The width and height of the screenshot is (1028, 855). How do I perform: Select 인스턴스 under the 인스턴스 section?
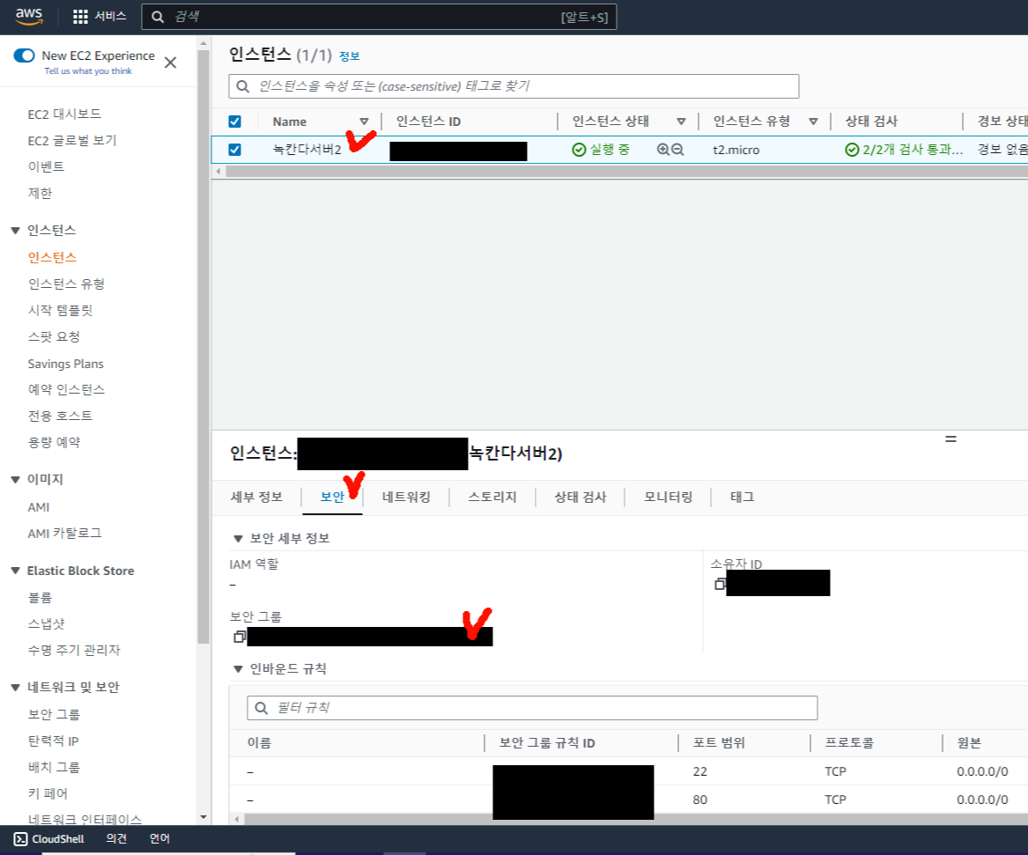coord(53,257)
